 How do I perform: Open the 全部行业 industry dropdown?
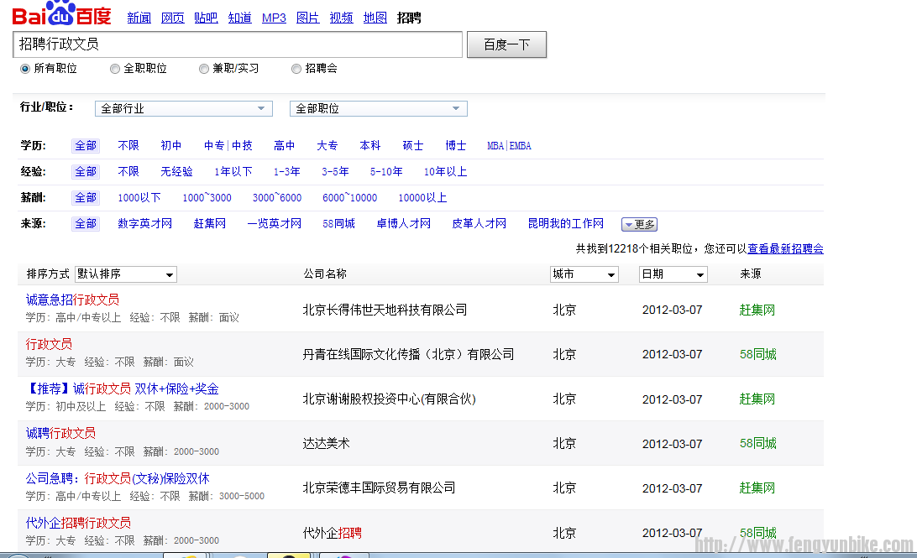[x=183, y=108]
